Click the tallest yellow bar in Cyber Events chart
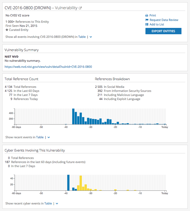The height and width of the screenshot is (211, 190). pos(81,183)
